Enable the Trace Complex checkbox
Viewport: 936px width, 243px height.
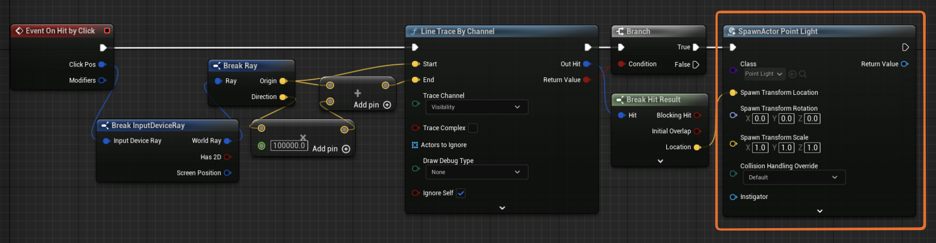[473, 128]
